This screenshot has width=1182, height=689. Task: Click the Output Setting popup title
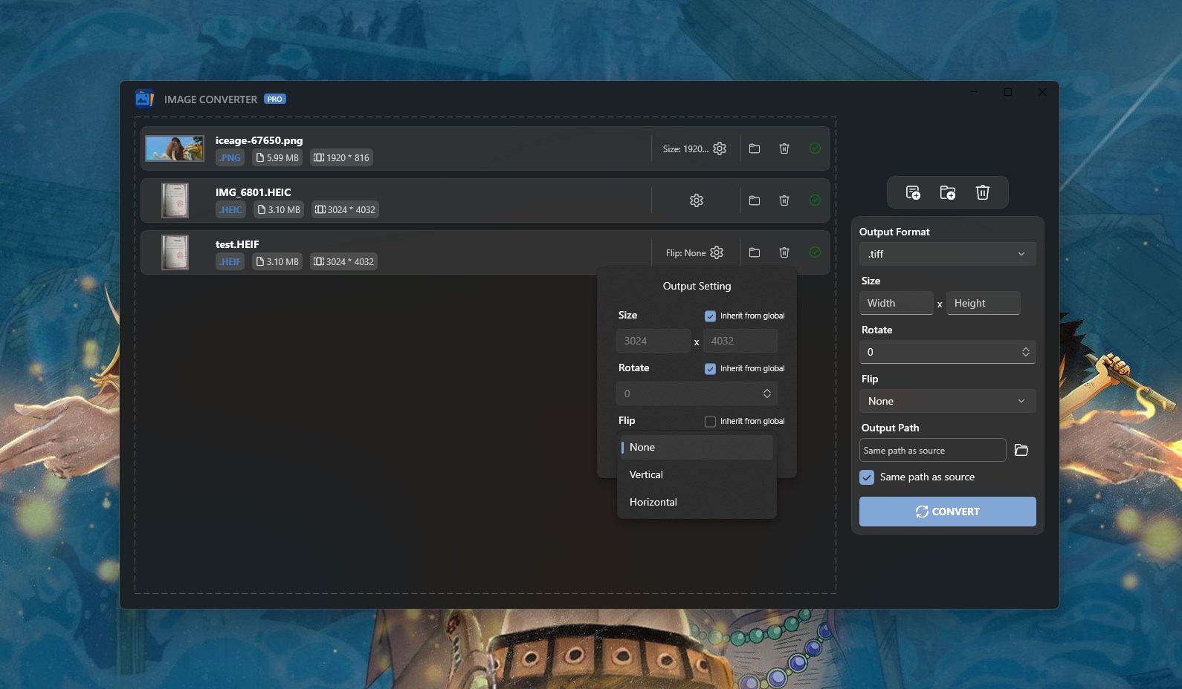tap(697, 286)
